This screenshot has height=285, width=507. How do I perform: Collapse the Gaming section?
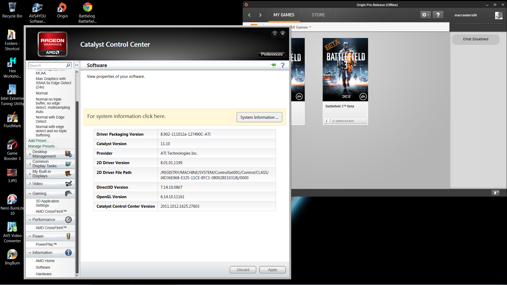30,193
